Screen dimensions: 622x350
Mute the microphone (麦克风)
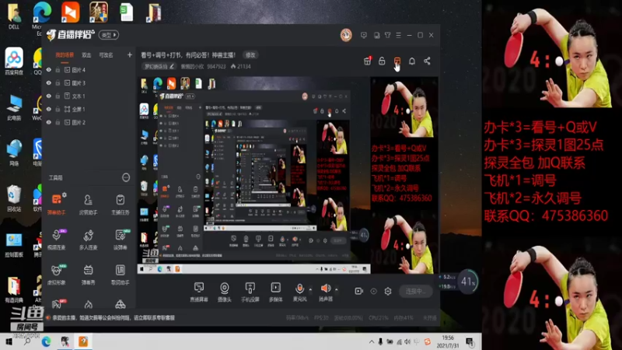[299, 292]
